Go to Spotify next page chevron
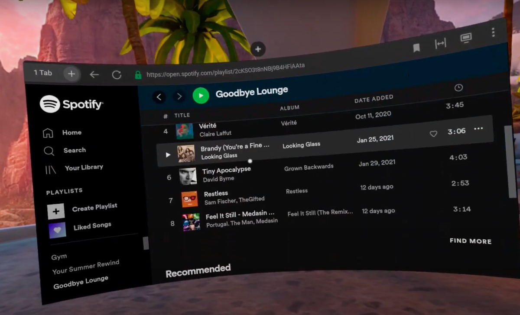The height and width of the screenshot is (315, 520). click(179, 96)
